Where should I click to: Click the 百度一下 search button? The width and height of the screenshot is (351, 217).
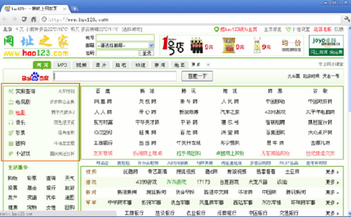[x=197, y=76]
